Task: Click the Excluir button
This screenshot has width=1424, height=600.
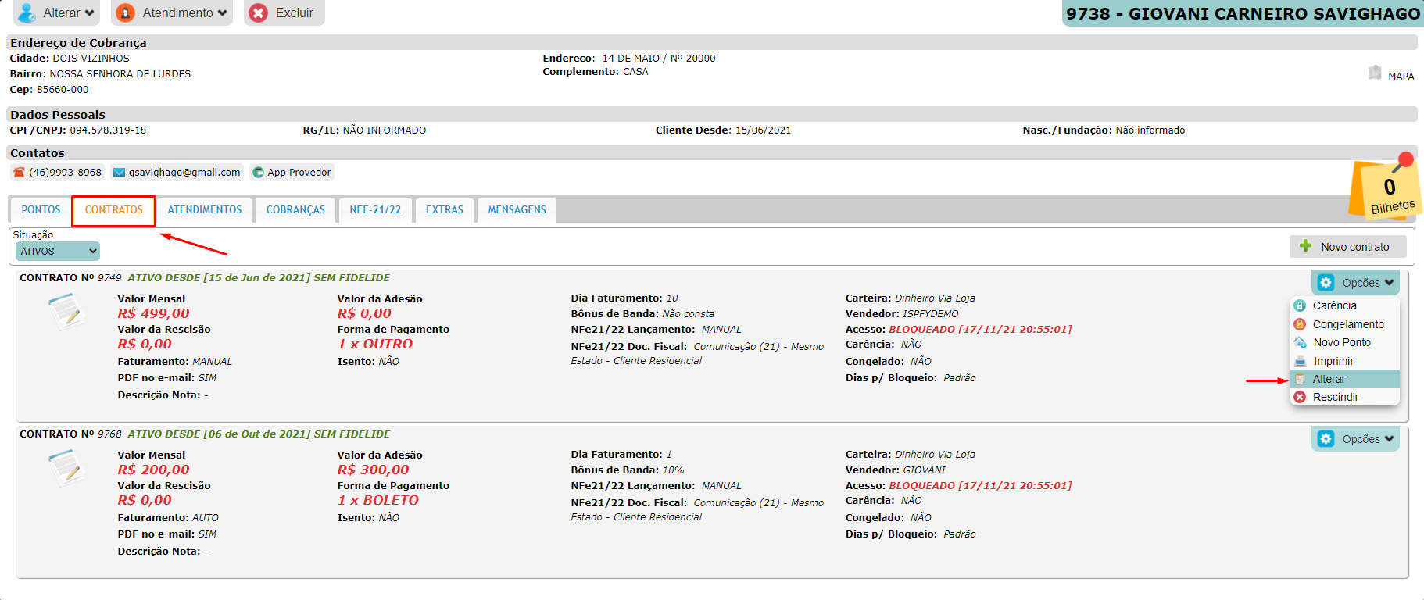Action: (284, 12)
